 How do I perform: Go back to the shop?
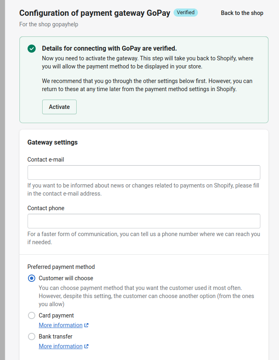tap(242, 13)
